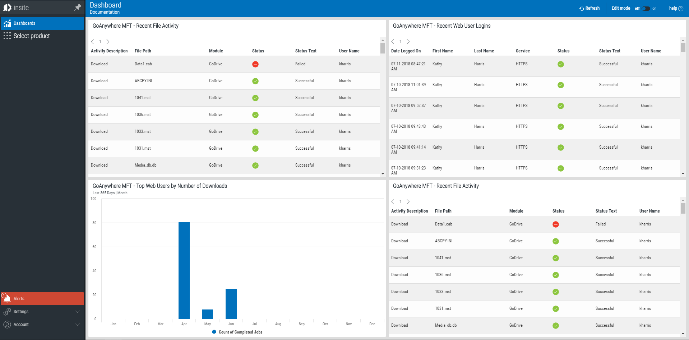Viewport: 689px width, 340px height.
Task: Click the Account person icon
Action: (x=7, y=324)
